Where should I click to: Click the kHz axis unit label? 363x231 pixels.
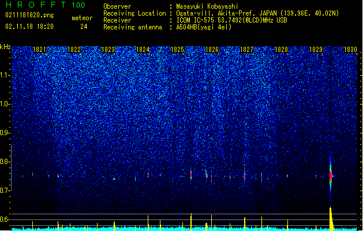coord(5,47)
